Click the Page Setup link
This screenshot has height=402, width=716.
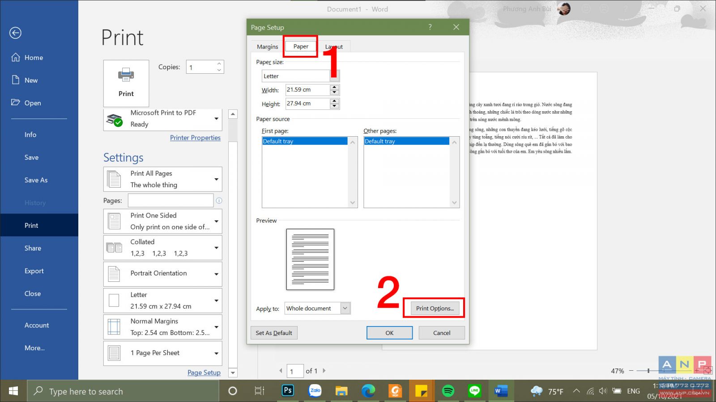point(204,373)
